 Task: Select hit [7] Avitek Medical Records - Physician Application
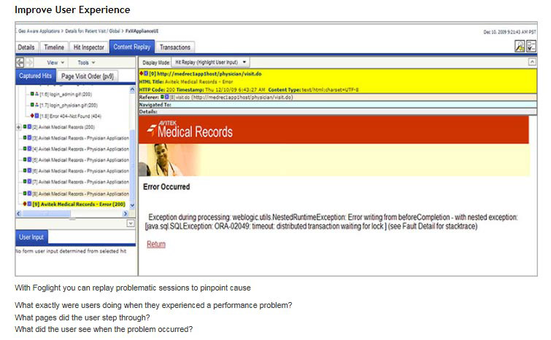pos(80,181)
